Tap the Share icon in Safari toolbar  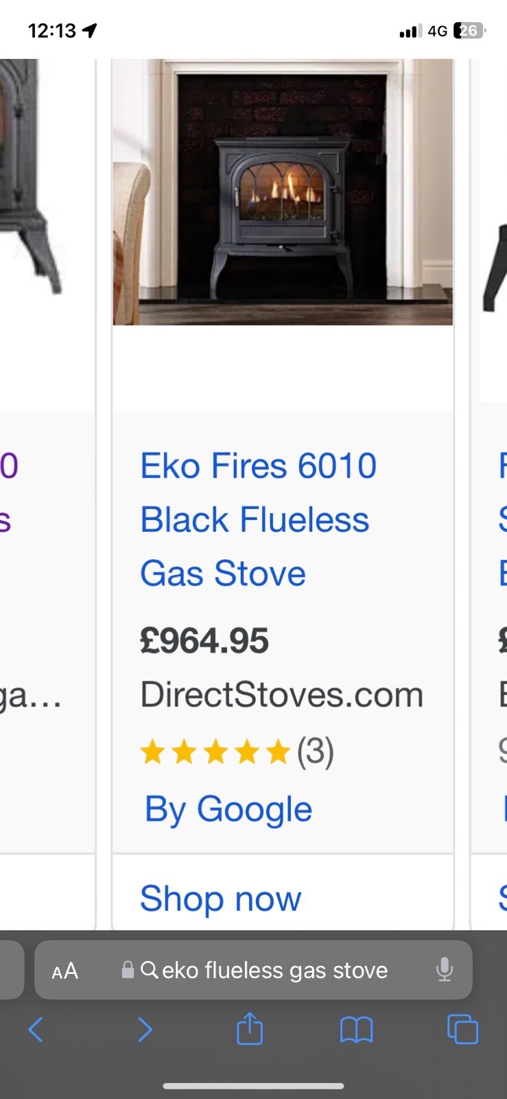[x=249, y=1029]
